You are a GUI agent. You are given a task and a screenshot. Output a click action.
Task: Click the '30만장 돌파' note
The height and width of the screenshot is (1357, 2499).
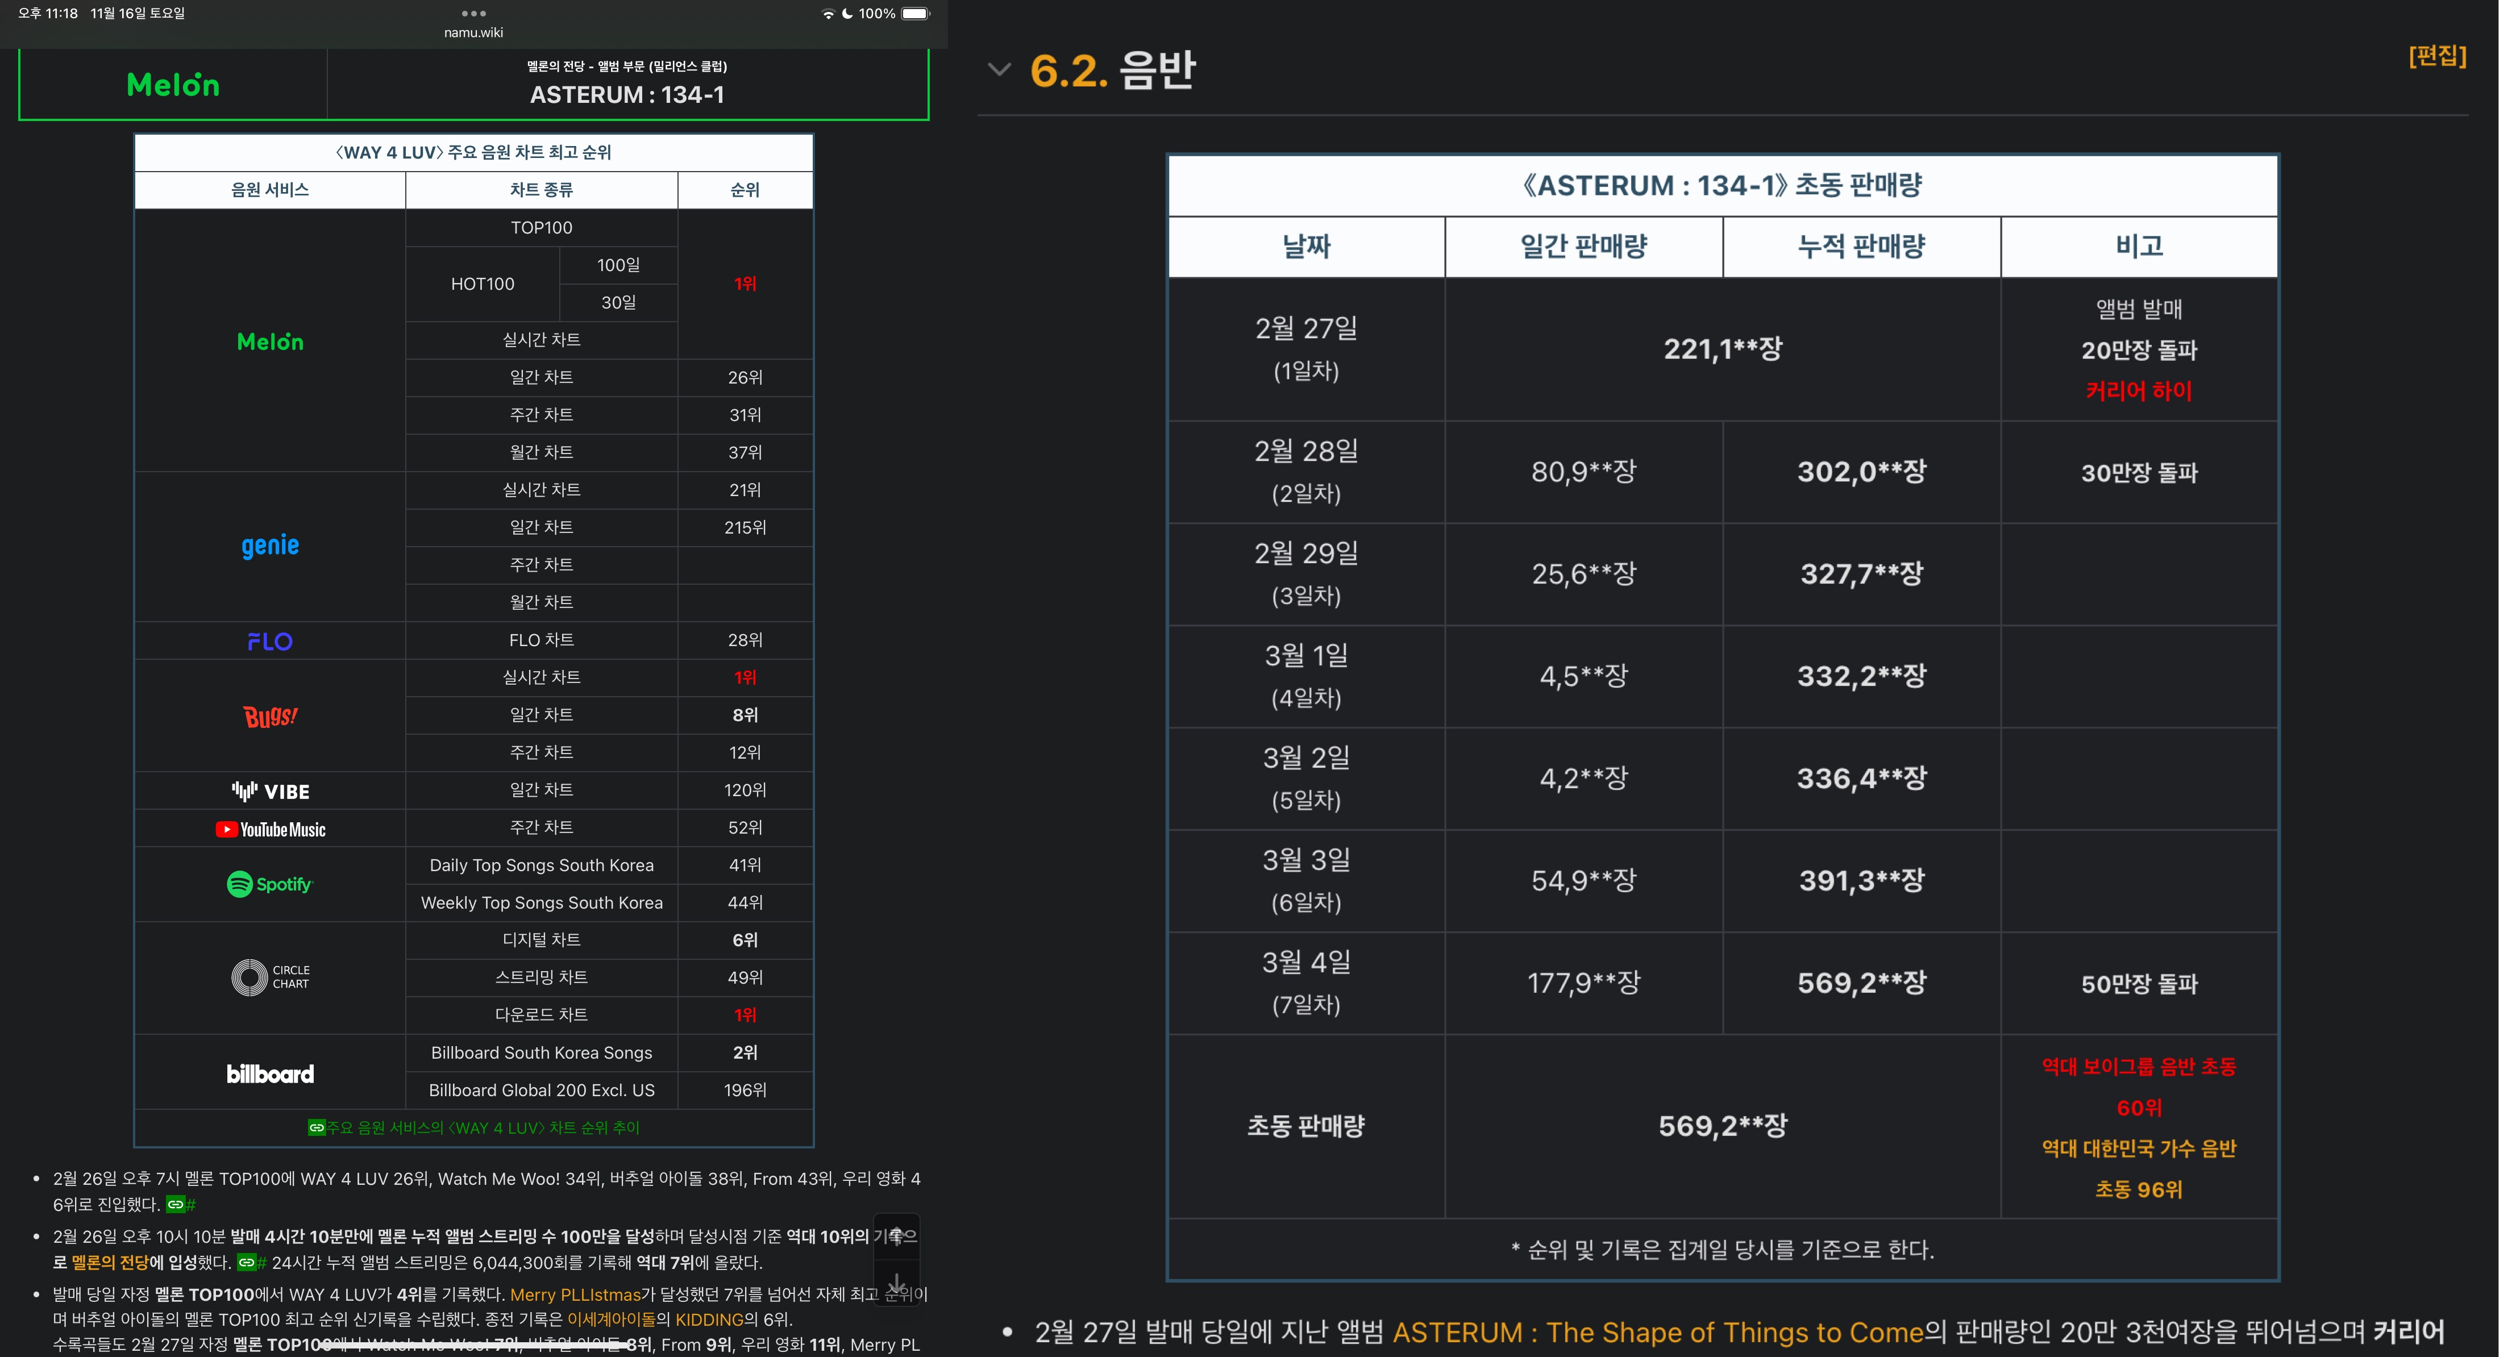2139,472
